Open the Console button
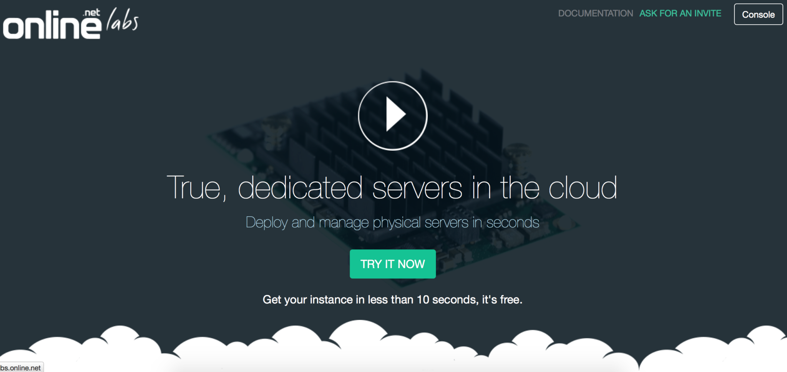This screenshot has width=787, height=372. (x=758, y=14)
